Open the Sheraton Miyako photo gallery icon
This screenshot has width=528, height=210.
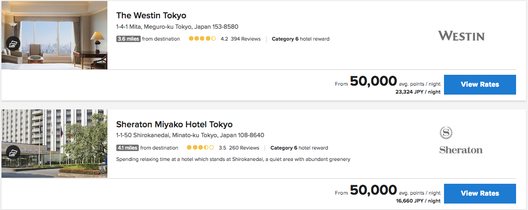click(x=12, y=152)
